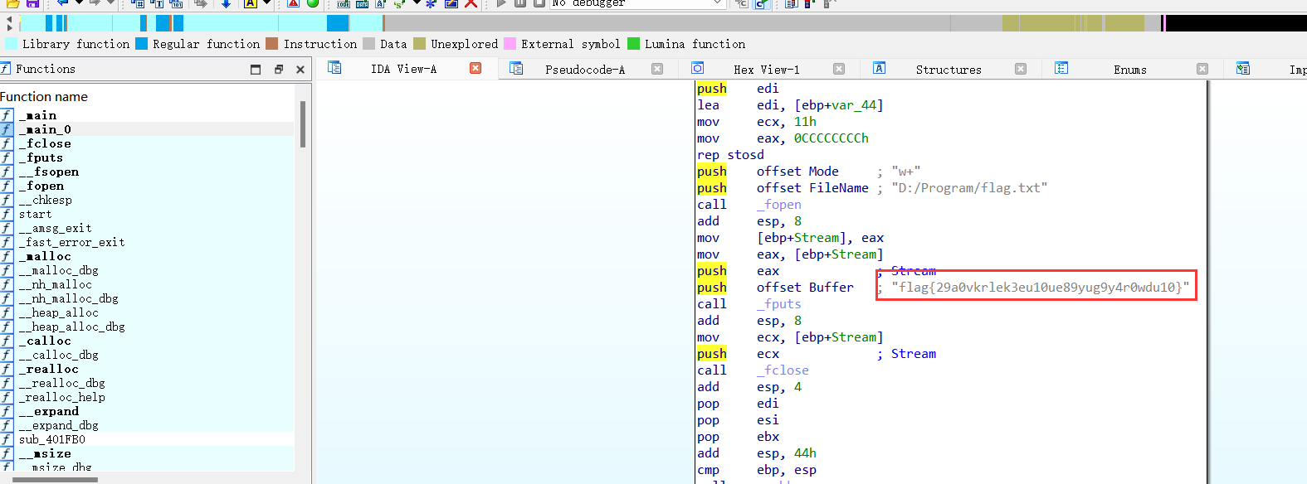
Task: Click the flag{...} string comment
Action: pos(1041,288)
